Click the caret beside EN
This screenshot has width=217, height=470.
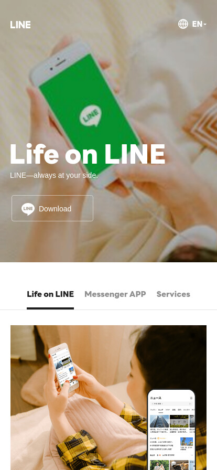pyautogui.click(x=205, y=24)
